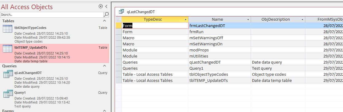343x112 pixels.
Task: Click the date cell in the modProps row
Action: click(x=324, y=50)
